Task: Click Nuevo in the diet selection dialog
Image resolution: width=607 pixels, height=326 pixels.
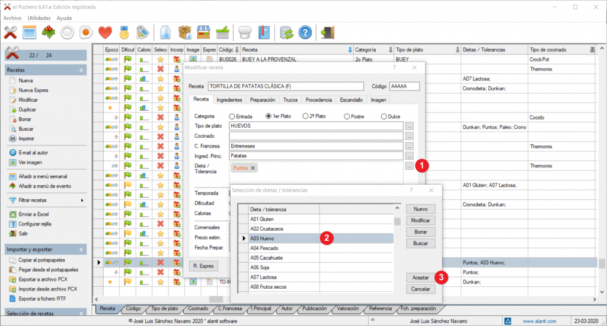Action: pos(420,209)
